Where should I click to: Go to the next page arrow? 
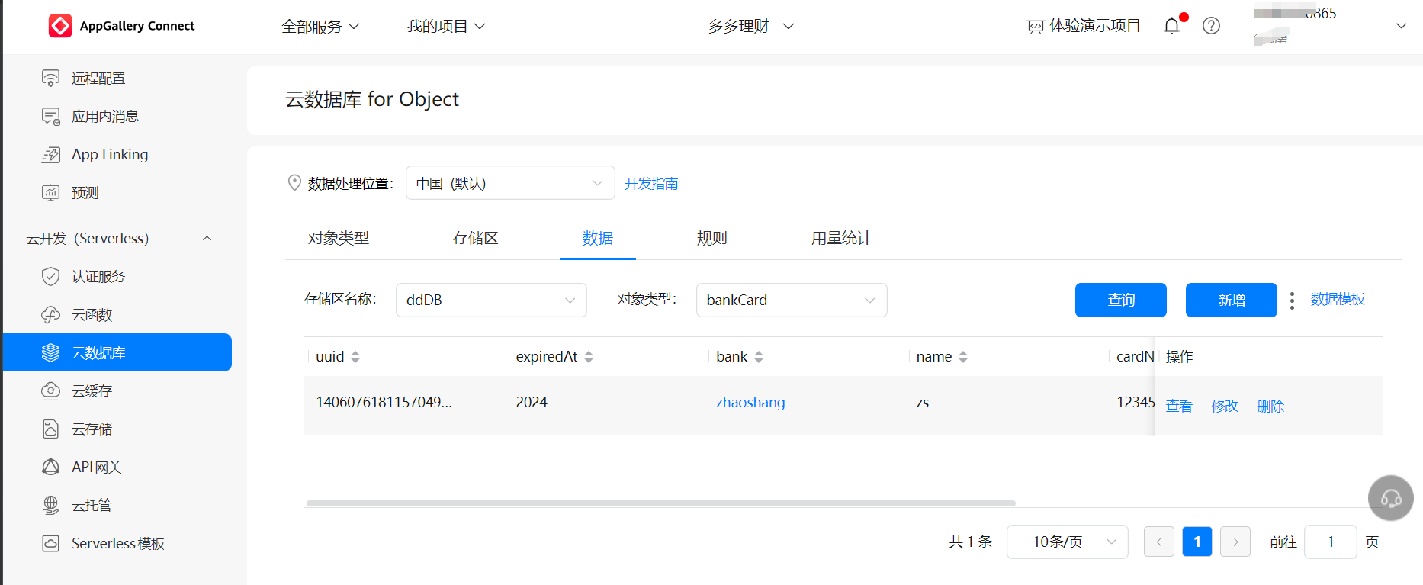(x=1235, y=542)
